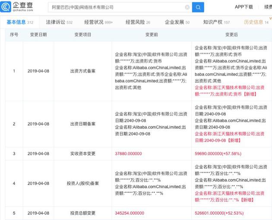Select the 变更后 column header
Image resolution: width=272 pixels, height=220 pixels.
coord(231,35)
